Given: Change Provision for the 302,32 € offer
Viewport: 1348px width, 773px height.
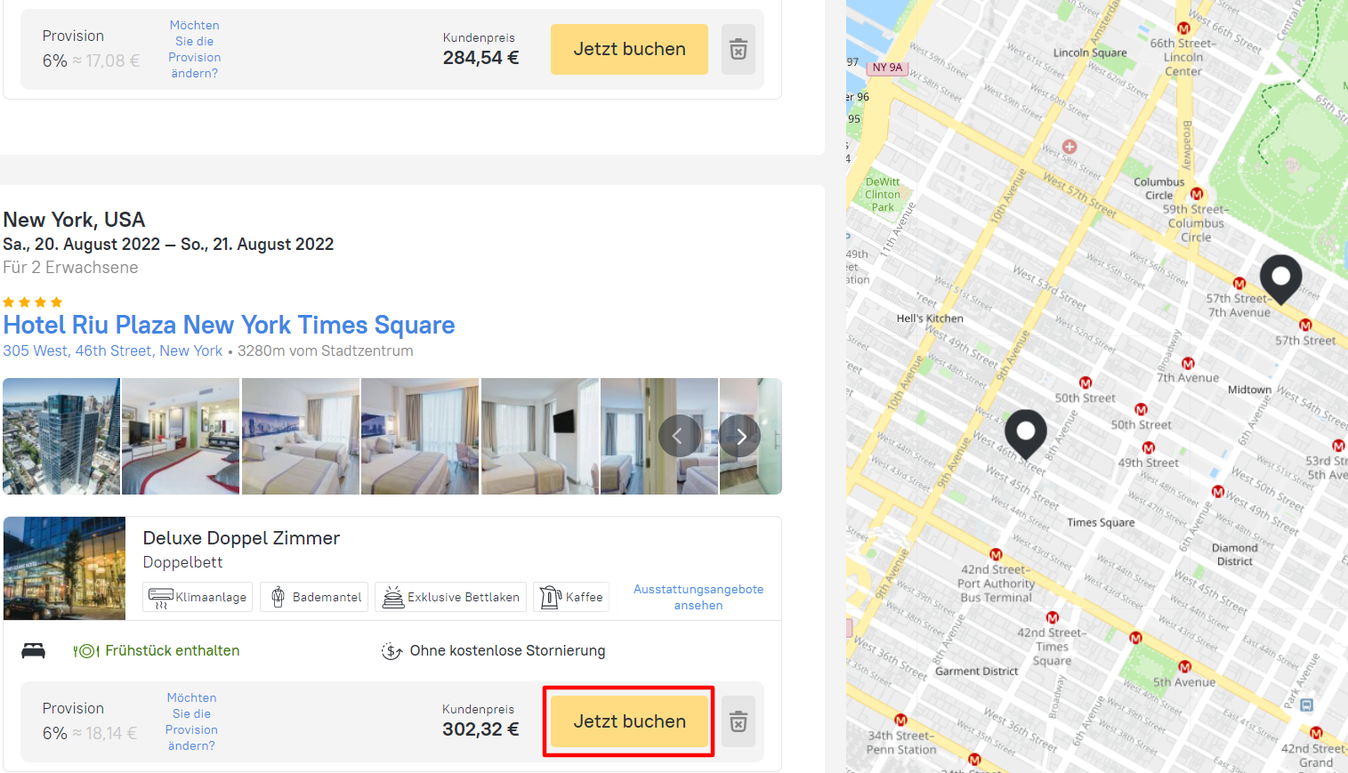Looking at the screenshot, I should [x=191, y=721].
